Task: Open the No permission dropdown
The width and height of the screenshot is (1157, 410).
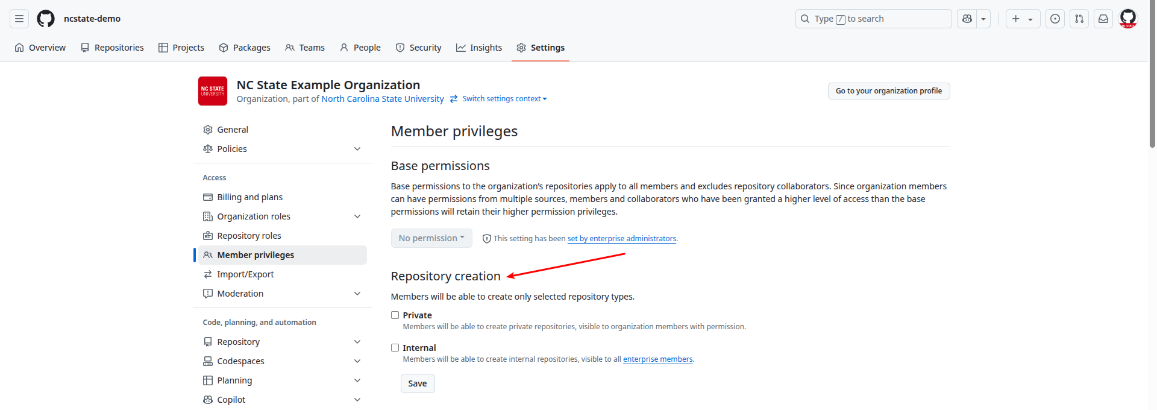Action: [431, 238]
